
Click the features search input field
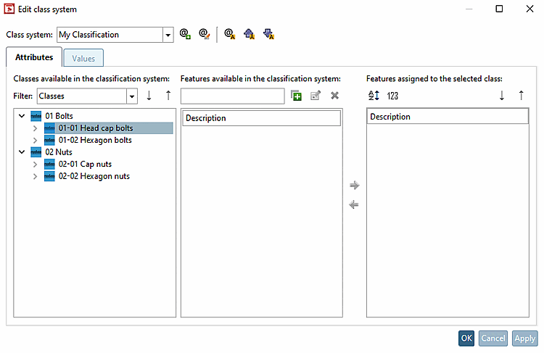232,96
